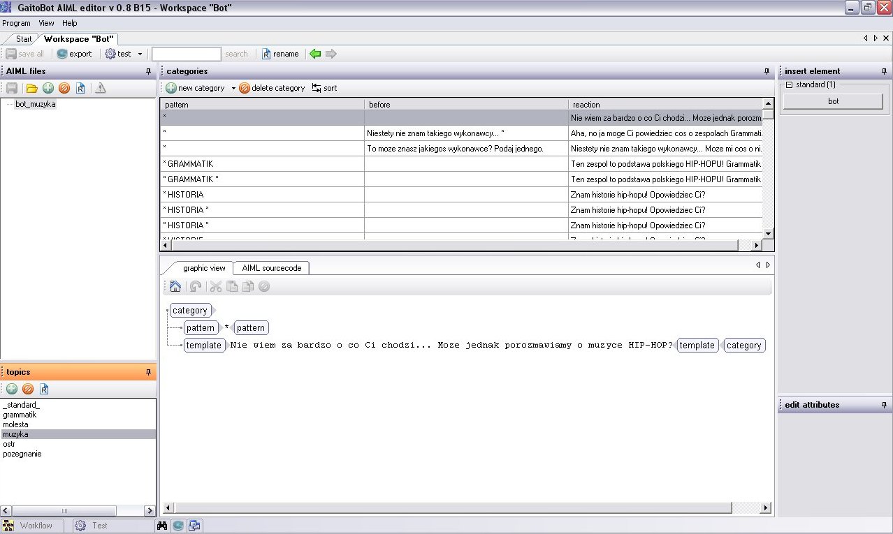Go back with the green left arrow
The height and width of the screenshot is (534, 893).
point(315,54)
